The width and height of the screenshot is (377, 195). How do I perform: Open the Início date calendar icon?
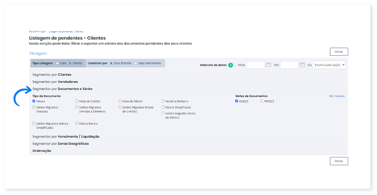click(268, 65)
